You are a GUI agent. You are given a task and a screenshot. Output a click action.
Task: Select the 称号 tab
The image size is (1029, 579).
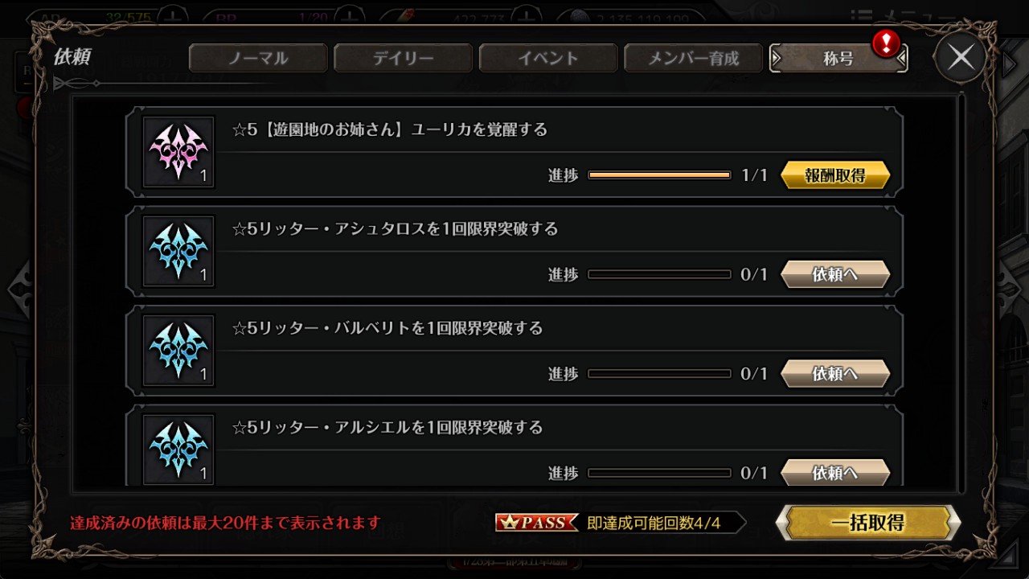coord(838,58)
